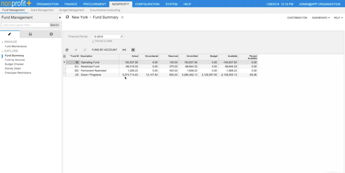Click the refresh icon beside New York title

(67, 17)
